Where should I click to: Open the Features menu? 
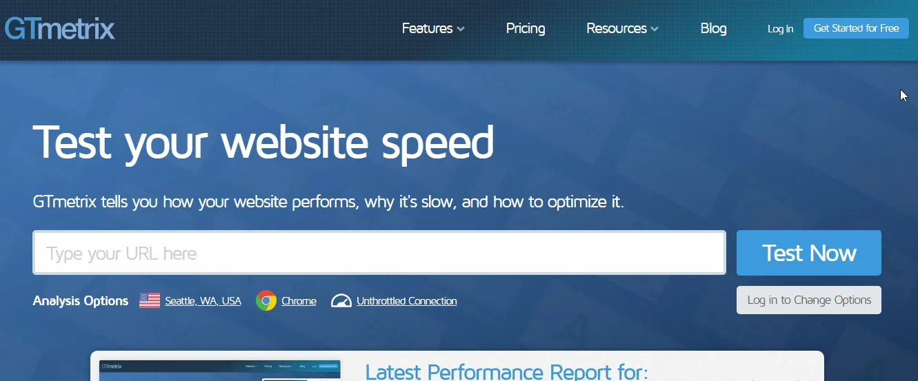(x=428, y=28)
